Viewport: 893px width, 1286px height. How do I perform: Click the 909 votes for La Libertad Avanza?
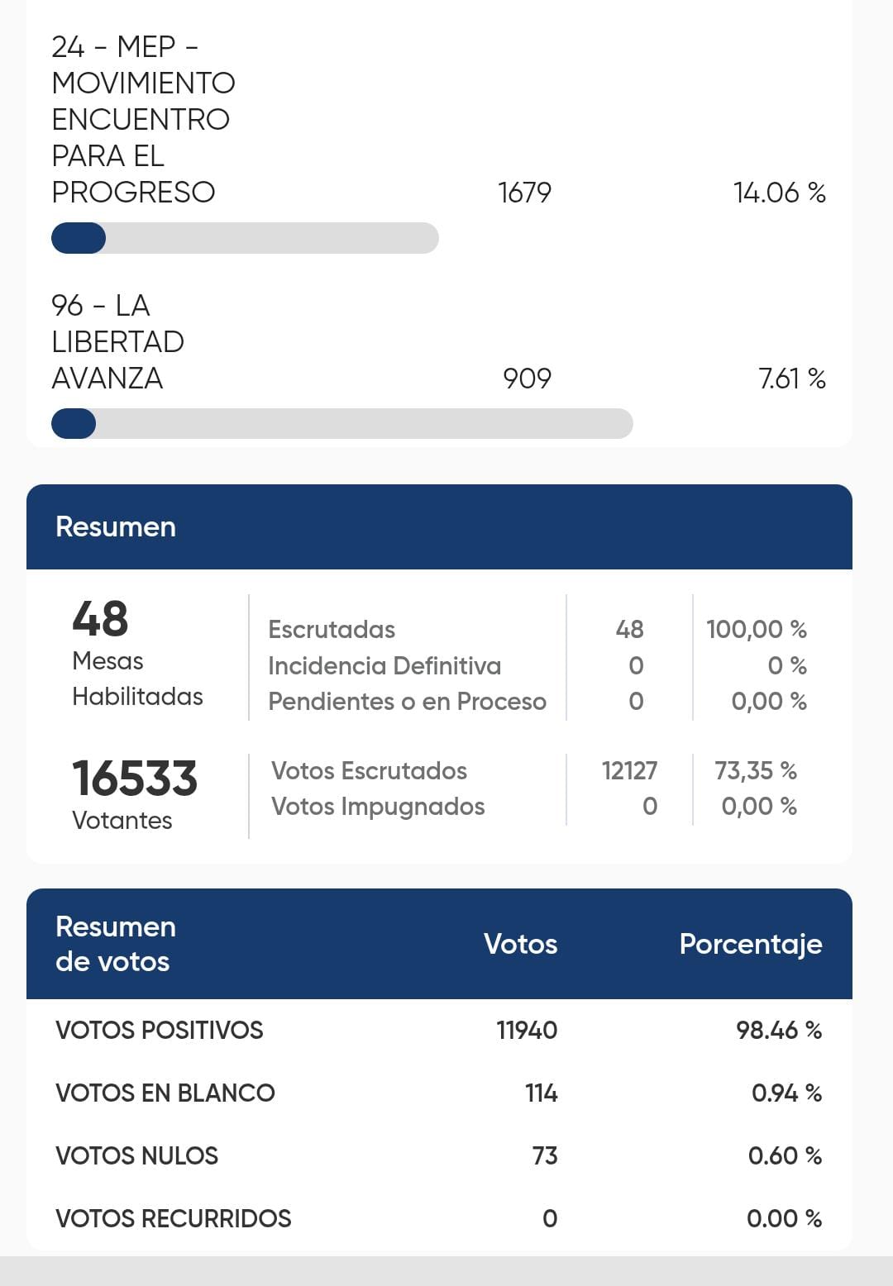tap(527, 379)
